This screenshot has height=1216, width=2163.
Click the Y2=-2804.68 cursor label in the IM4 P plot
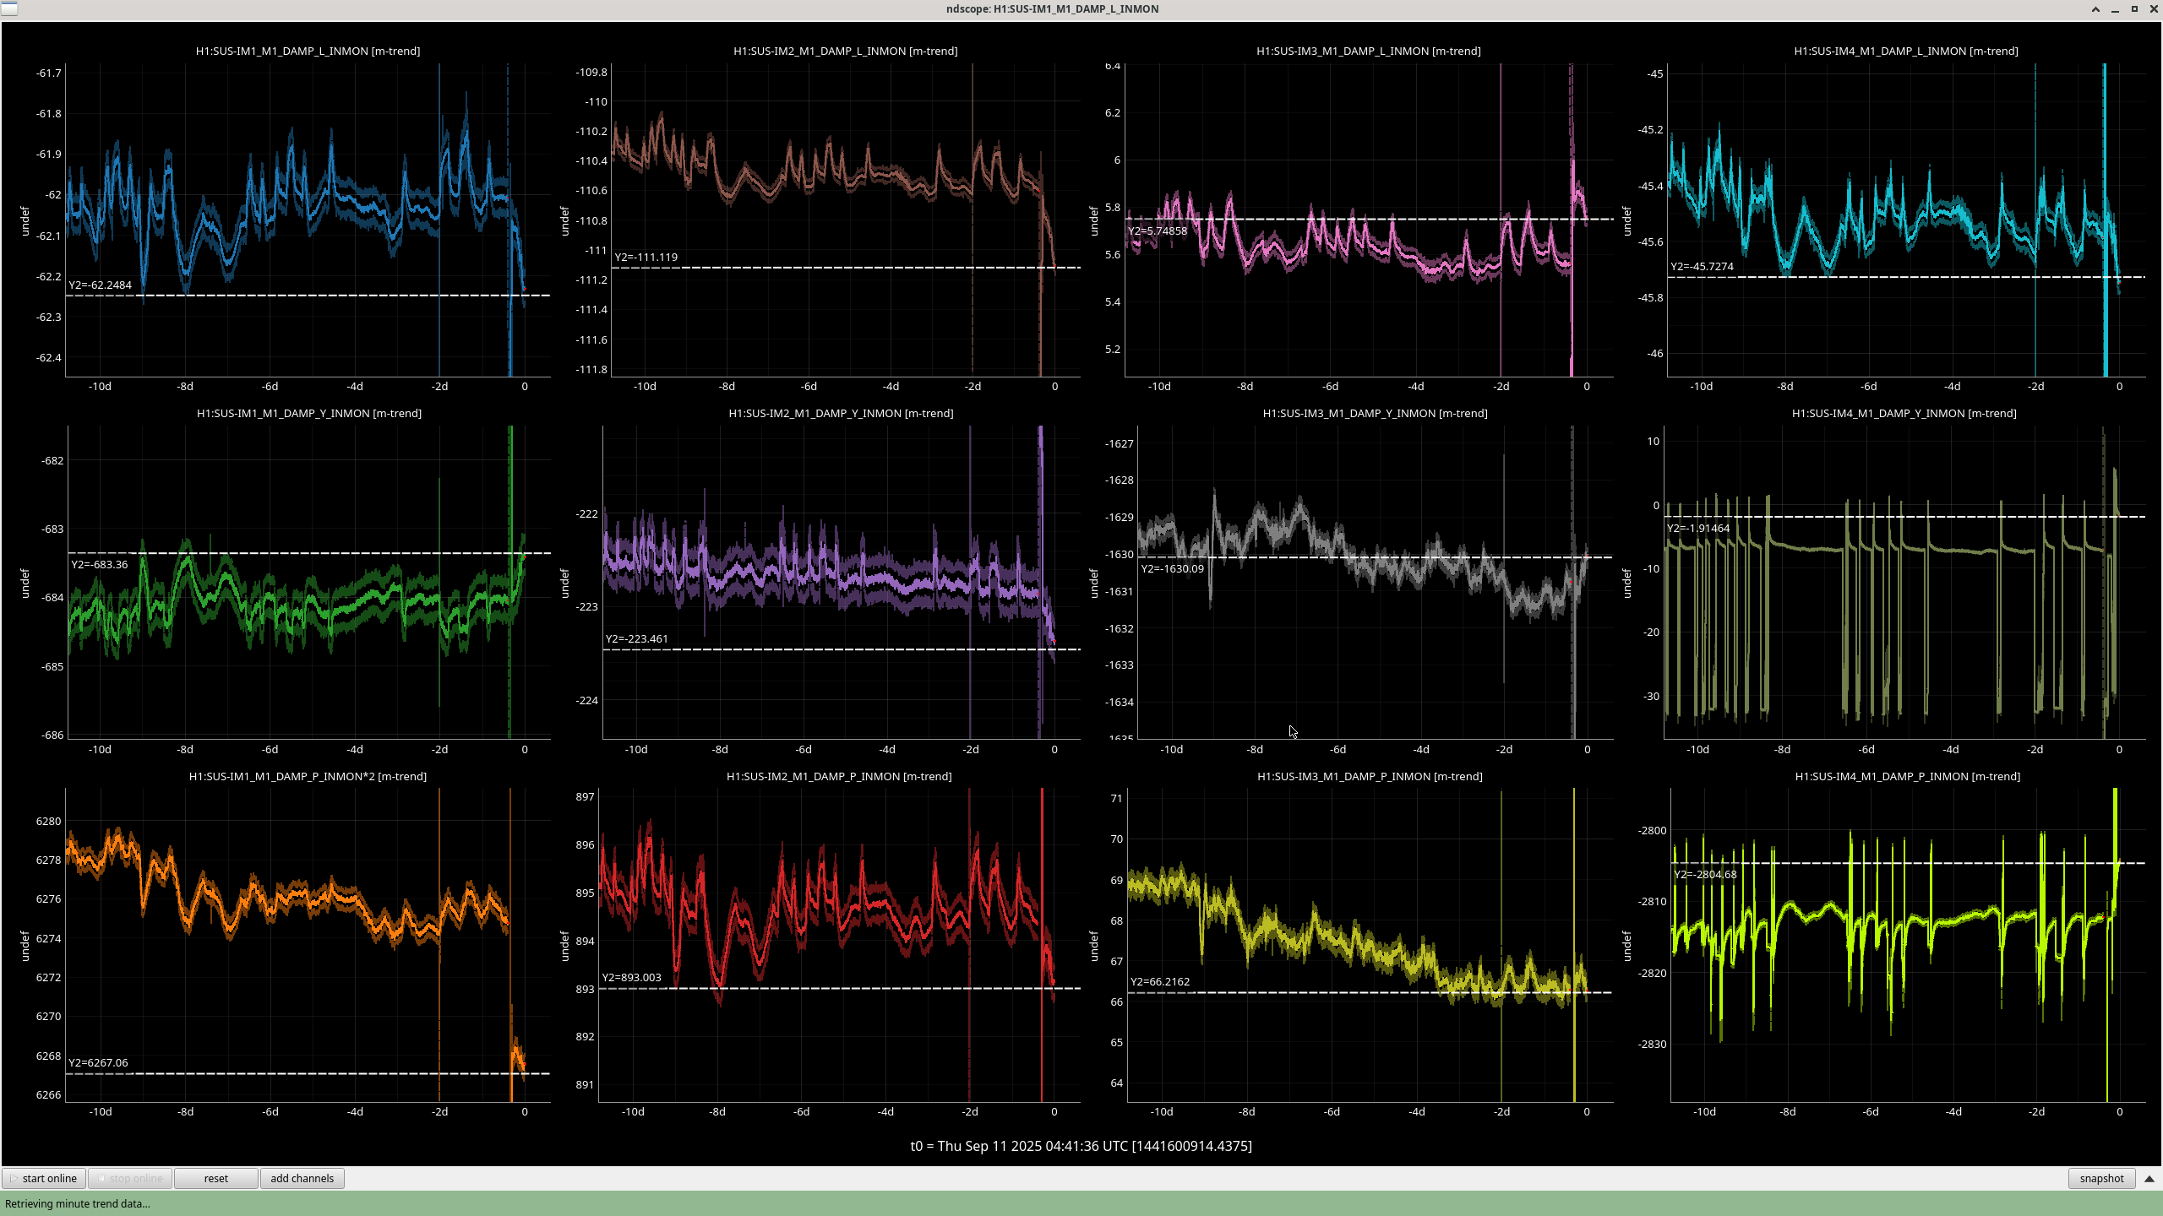pyautogui.click(x=1704, y=874)
